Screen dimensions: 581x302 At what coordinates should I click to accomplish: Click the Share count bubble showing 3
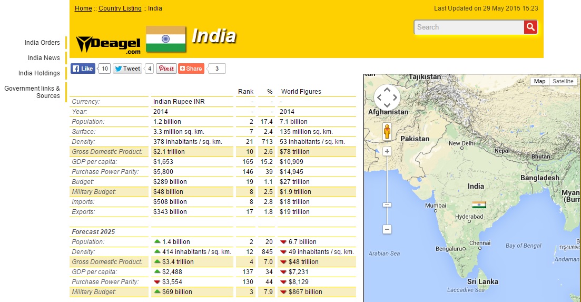point(217,69)
